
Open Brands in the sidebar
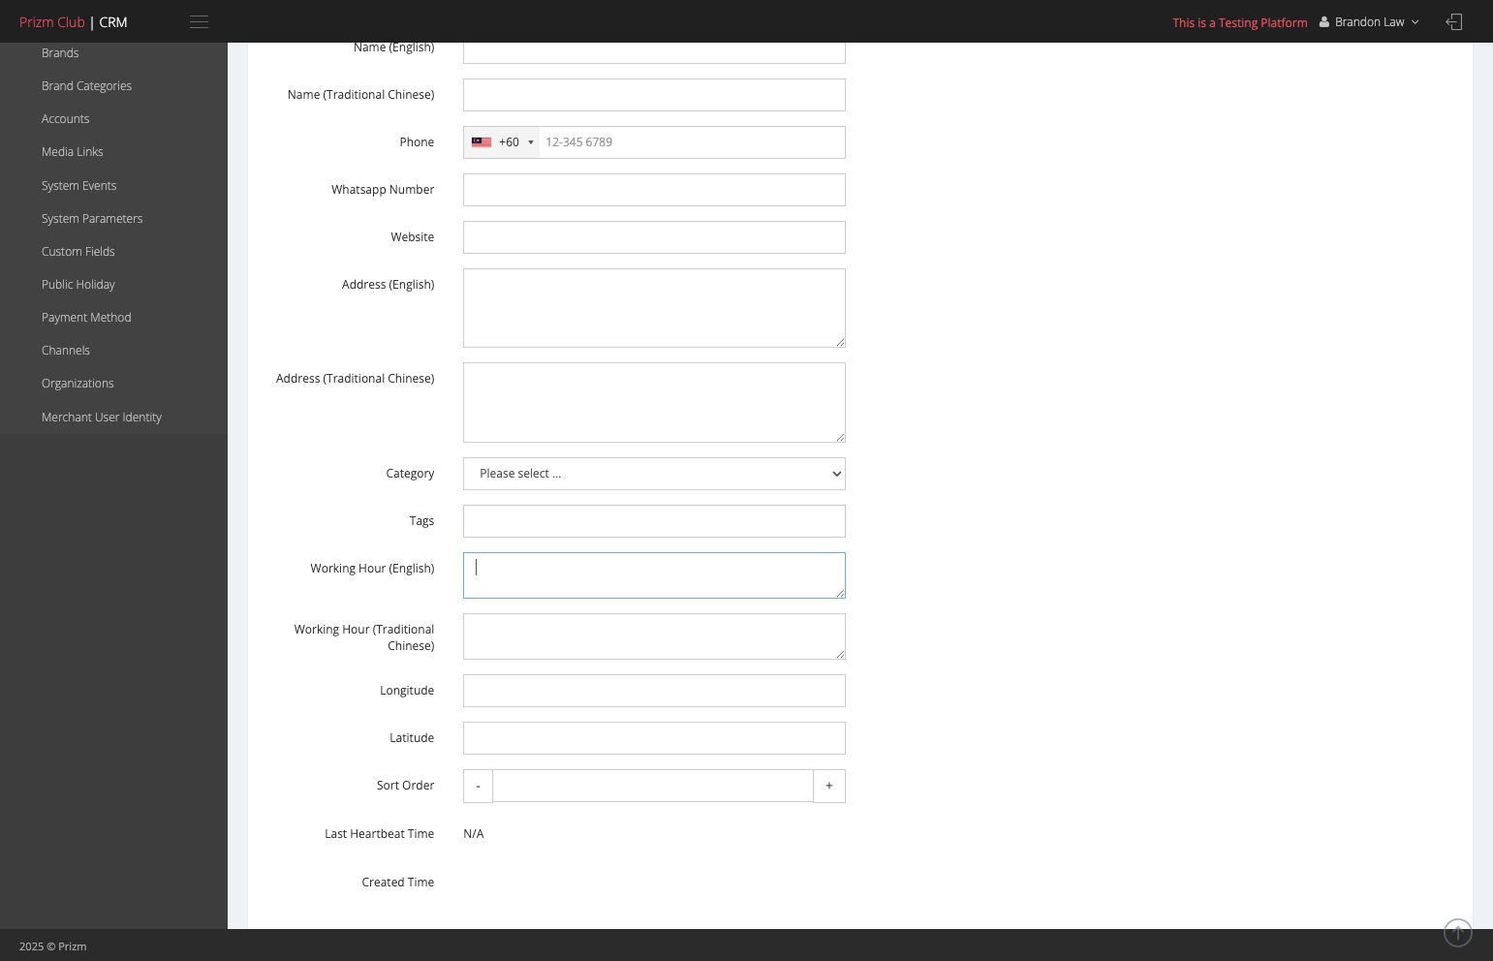60,53
